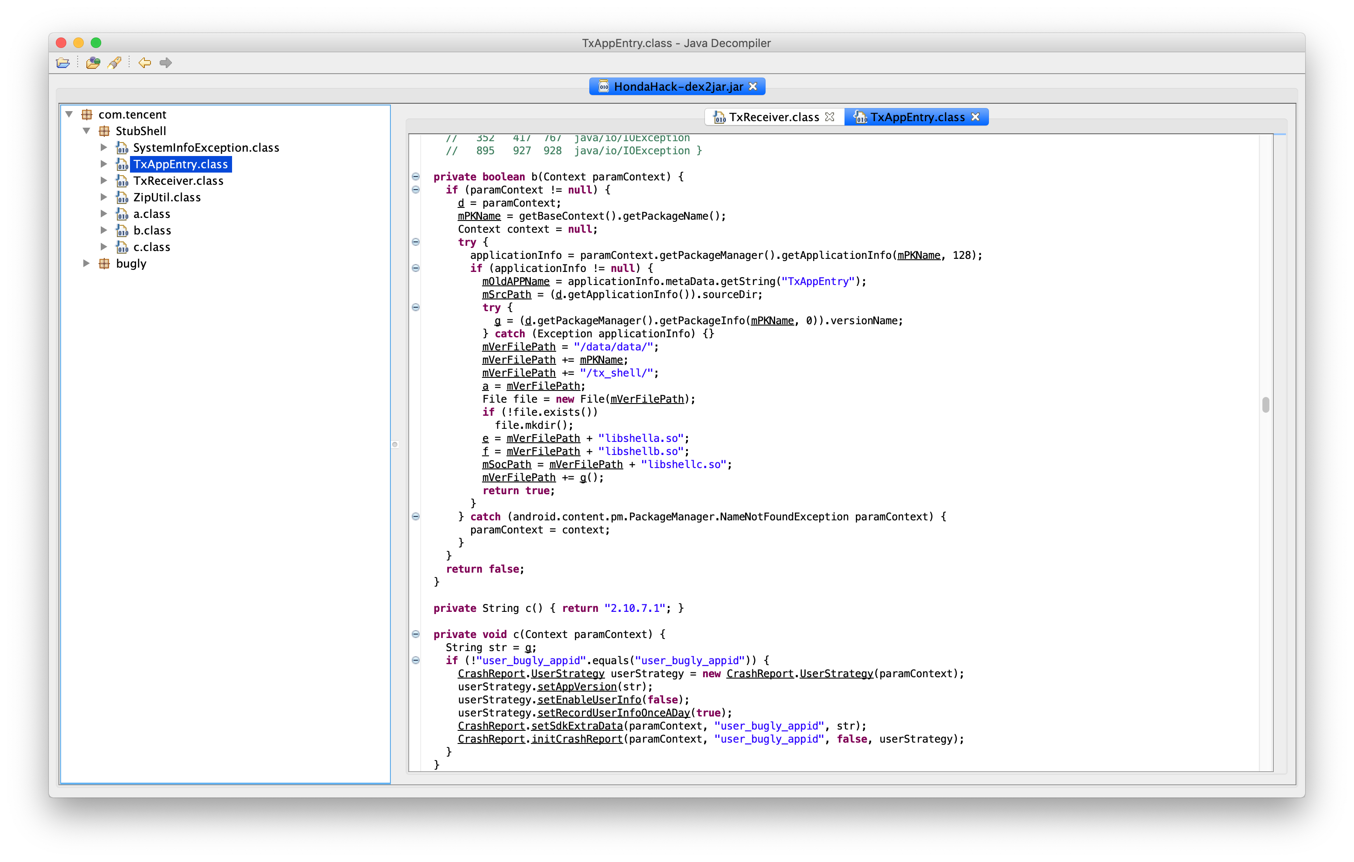Image resolution: width=1354 pixels, height=862 pixels.
Task: Click the jar icon on HondaHack-dex2jar.jar tab
Action: tap(603, 86)
